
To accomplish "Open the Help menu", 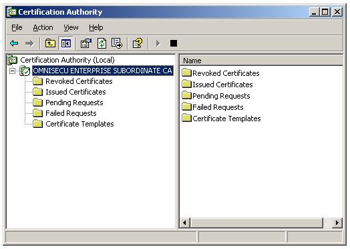I will [x=96, y=27].
